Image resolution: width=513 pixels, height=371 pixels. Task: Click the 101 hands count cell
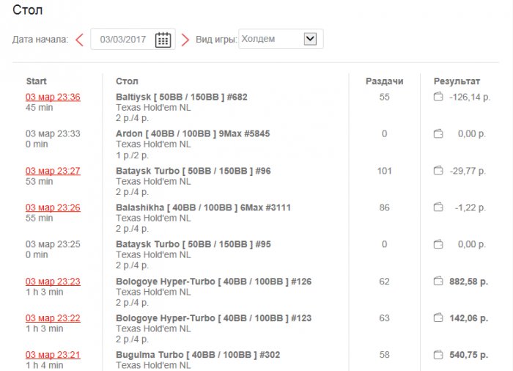[385, 171]
